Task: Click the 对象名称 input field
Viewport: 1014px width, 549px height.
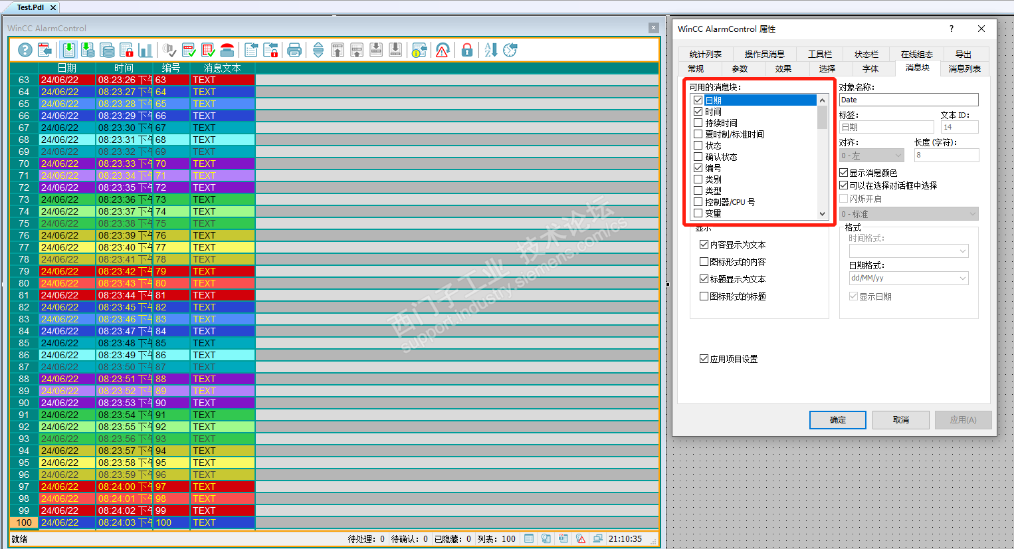Action: 908,100
